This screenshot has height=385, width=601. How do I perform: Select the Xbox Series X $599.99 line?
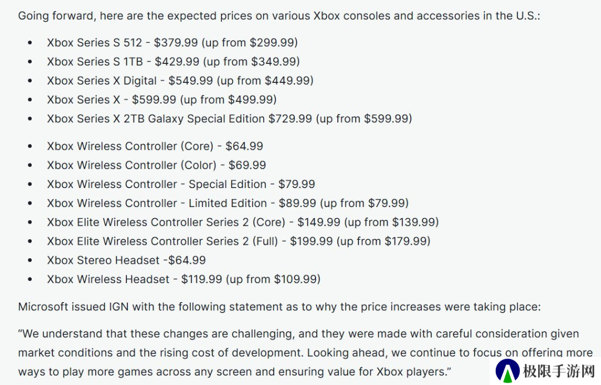161,100
